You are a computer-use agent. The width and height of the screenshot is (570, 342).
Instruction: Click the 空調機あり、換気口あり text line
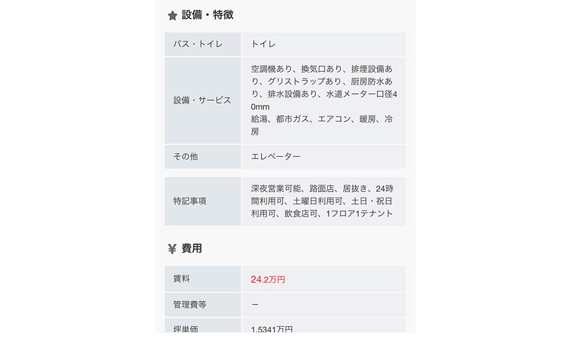[x=322, y=69]
